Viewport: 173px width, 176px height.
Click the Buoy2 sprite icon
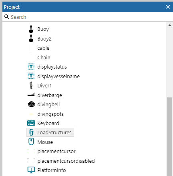[31, 38]
